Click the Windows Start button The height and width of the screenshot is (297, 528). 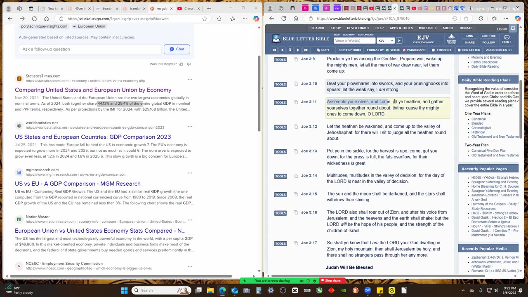tap(124, 290)
